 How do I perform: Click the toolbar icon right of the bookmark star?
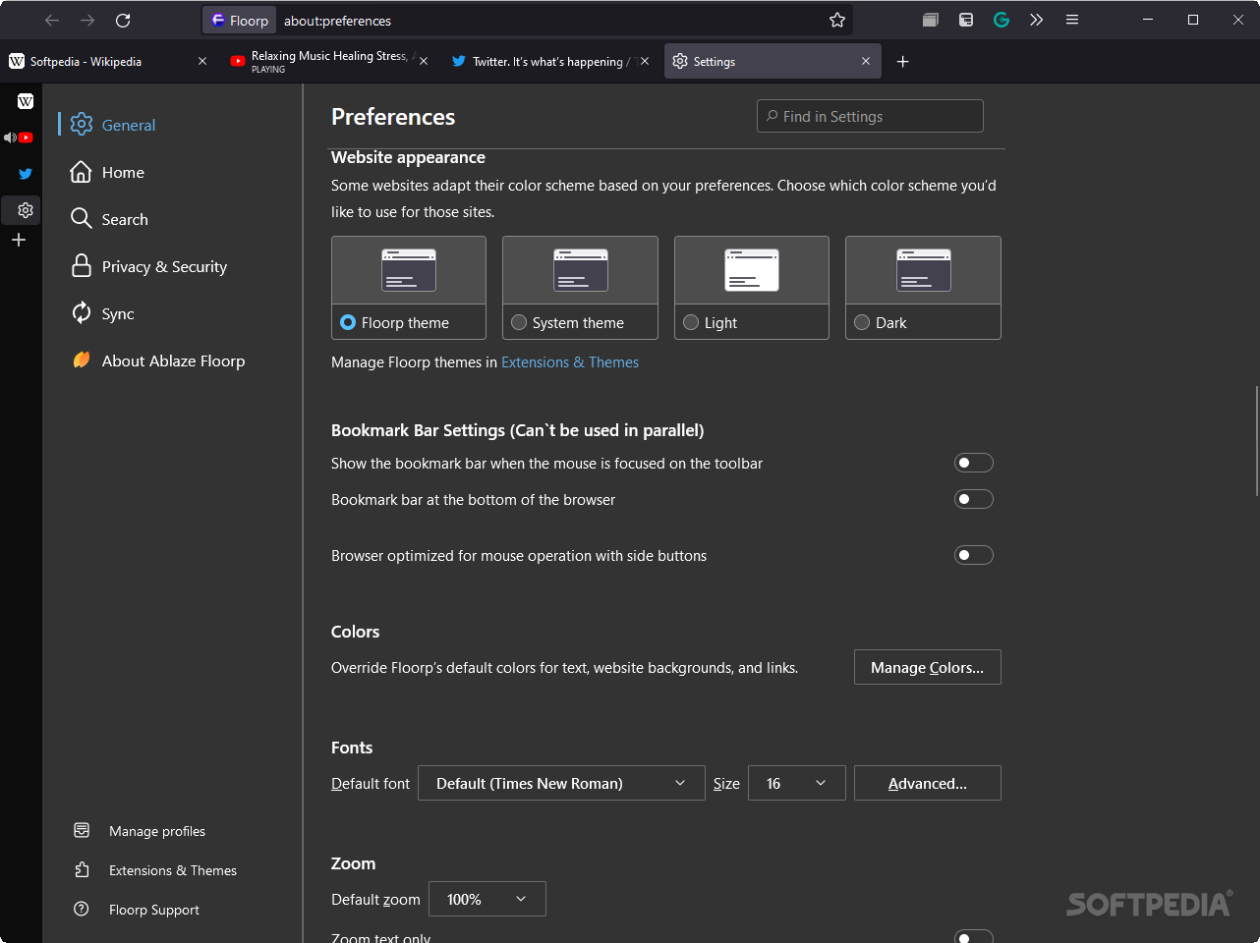tap(930, 20)
